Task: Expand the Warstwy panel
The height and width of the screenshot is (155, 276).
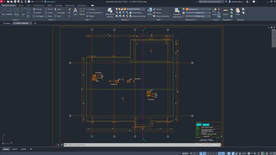Action: (125, 20)
